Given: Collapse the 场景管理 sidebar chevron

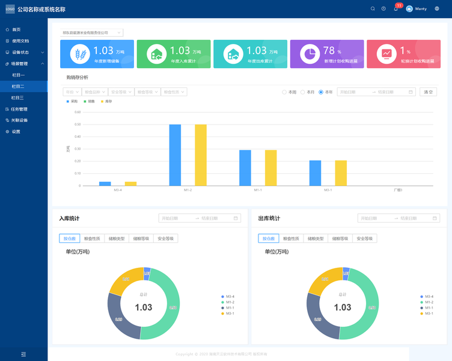Looking at the screenshot, I should click(x=42, y=64).
